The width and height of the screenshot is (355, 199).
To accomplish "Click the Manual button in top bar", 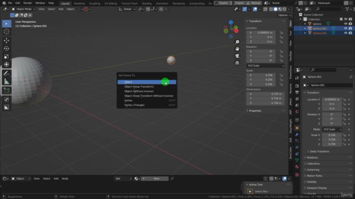I will point(254,3).
